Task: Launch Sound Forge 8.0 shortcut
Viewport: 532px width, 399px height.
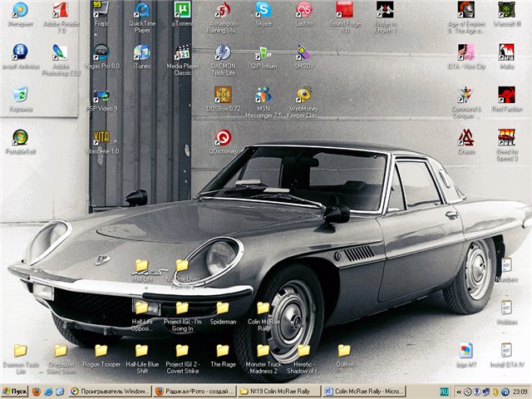Action: (x=344, y=11)
